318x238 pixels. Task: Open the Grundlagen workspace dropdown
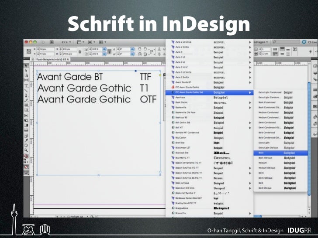[261, 42]
